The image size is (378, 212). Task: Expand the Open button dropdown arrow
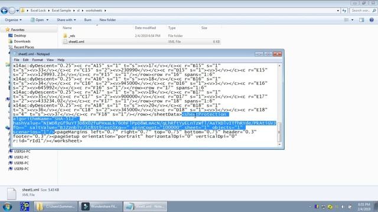pyautogui.click(x=47, y=20)
